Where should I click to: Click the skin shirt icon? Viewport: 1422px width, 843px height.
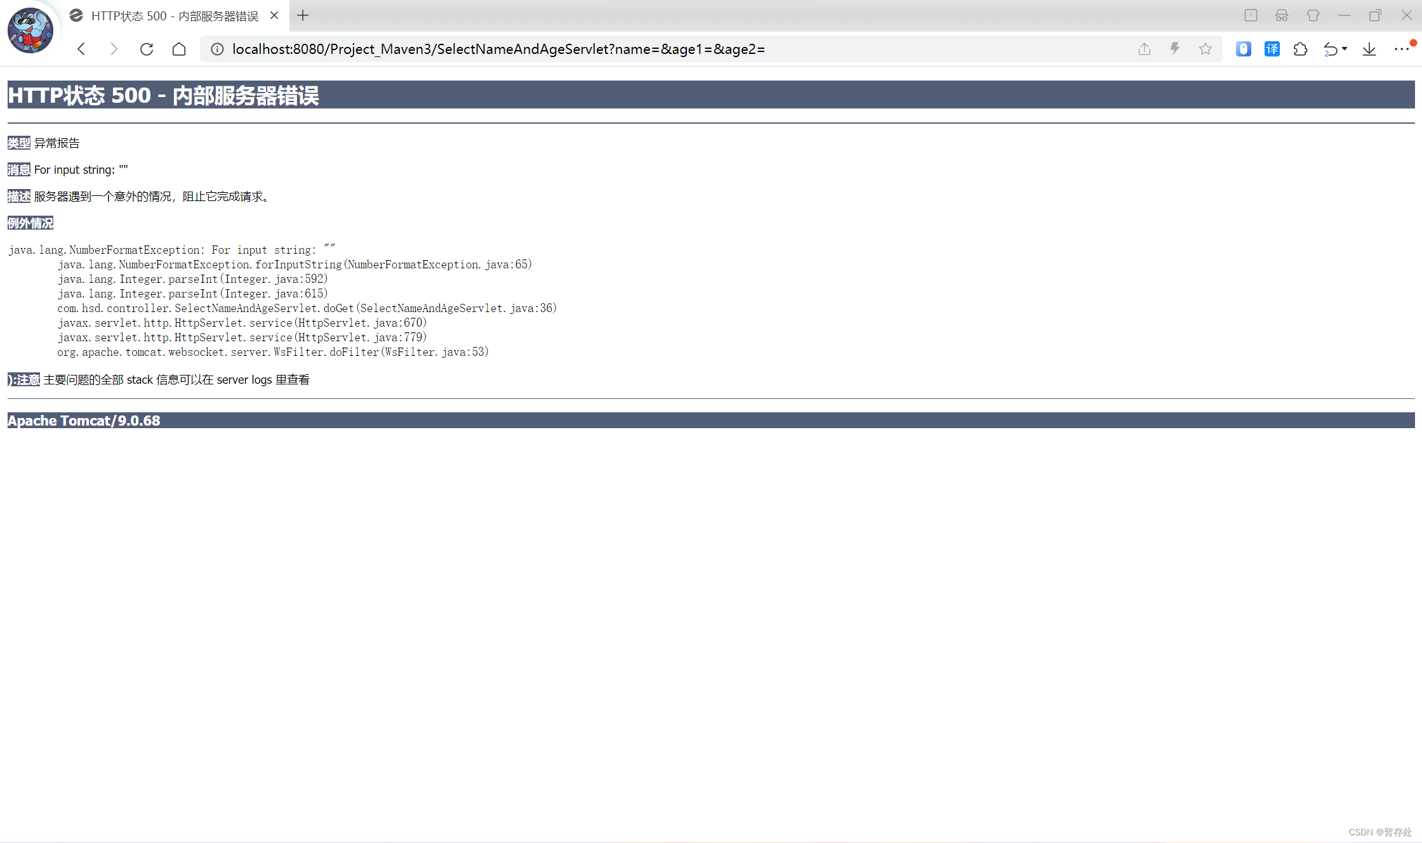[1313, 15]
